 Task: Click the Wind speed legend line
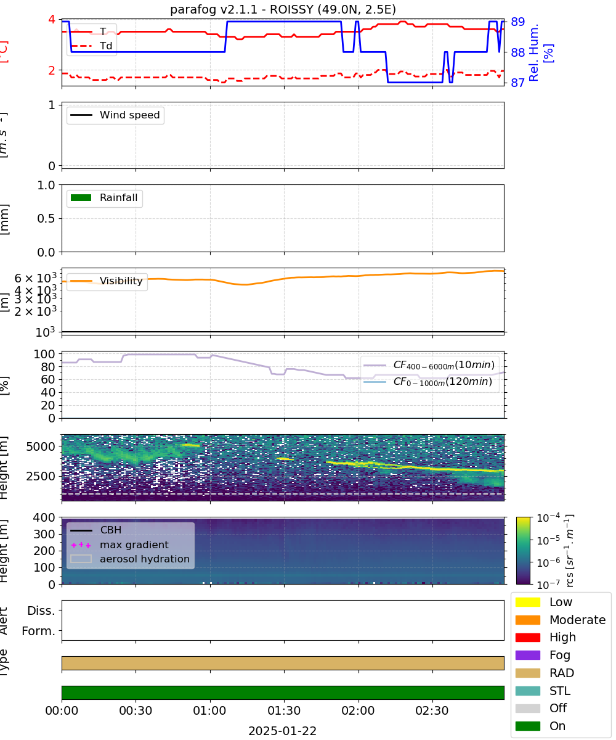pos(81,115)
